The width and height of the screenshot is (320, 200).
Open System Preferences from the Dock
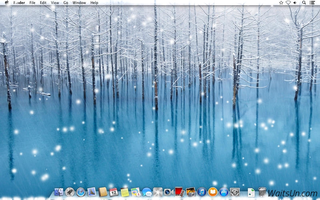coord(235,192)
